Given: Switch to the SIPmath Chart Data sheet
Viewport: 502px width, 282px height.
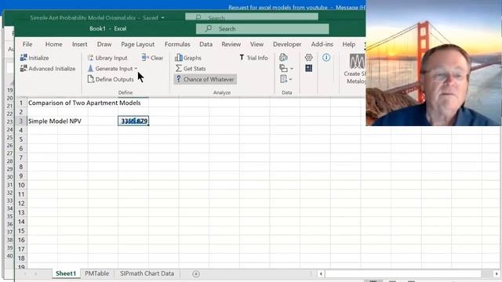Looking at the screenshot, I should (x=147, y=273).
